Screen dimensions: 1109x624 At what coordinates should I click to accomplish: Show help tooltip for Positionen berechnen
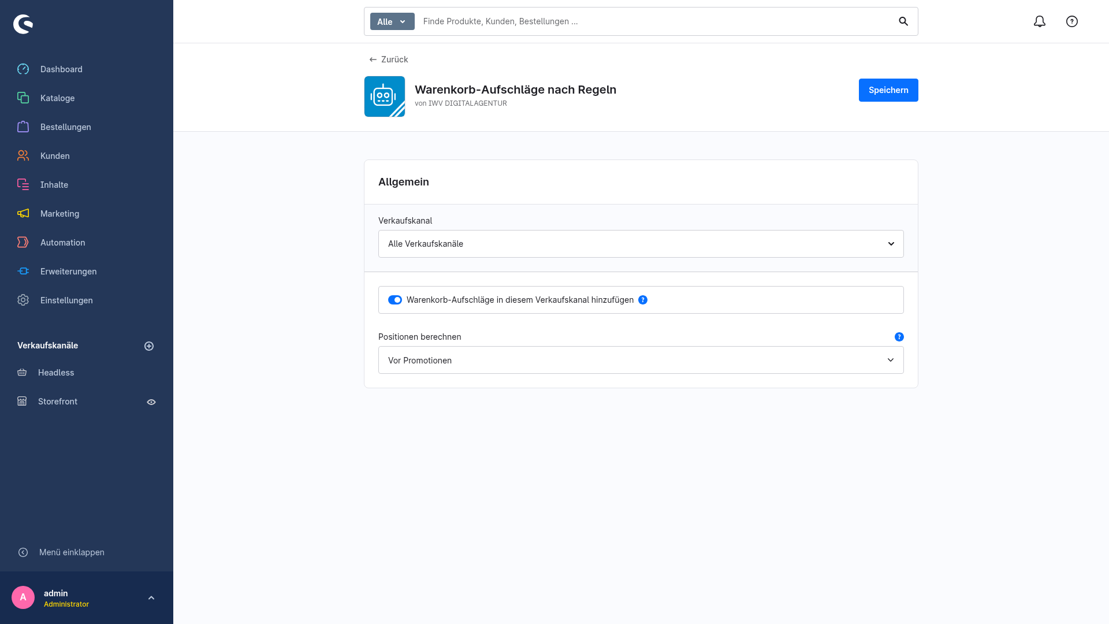pyautogui.click(x=899, y=337)
